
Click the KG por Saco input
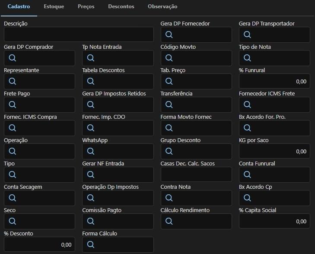point(274,152)
